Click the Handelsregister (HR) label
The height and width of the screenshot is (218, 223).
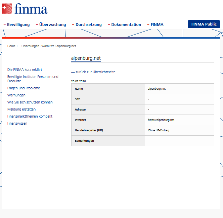pyautogui.click(x=89, y=130)
